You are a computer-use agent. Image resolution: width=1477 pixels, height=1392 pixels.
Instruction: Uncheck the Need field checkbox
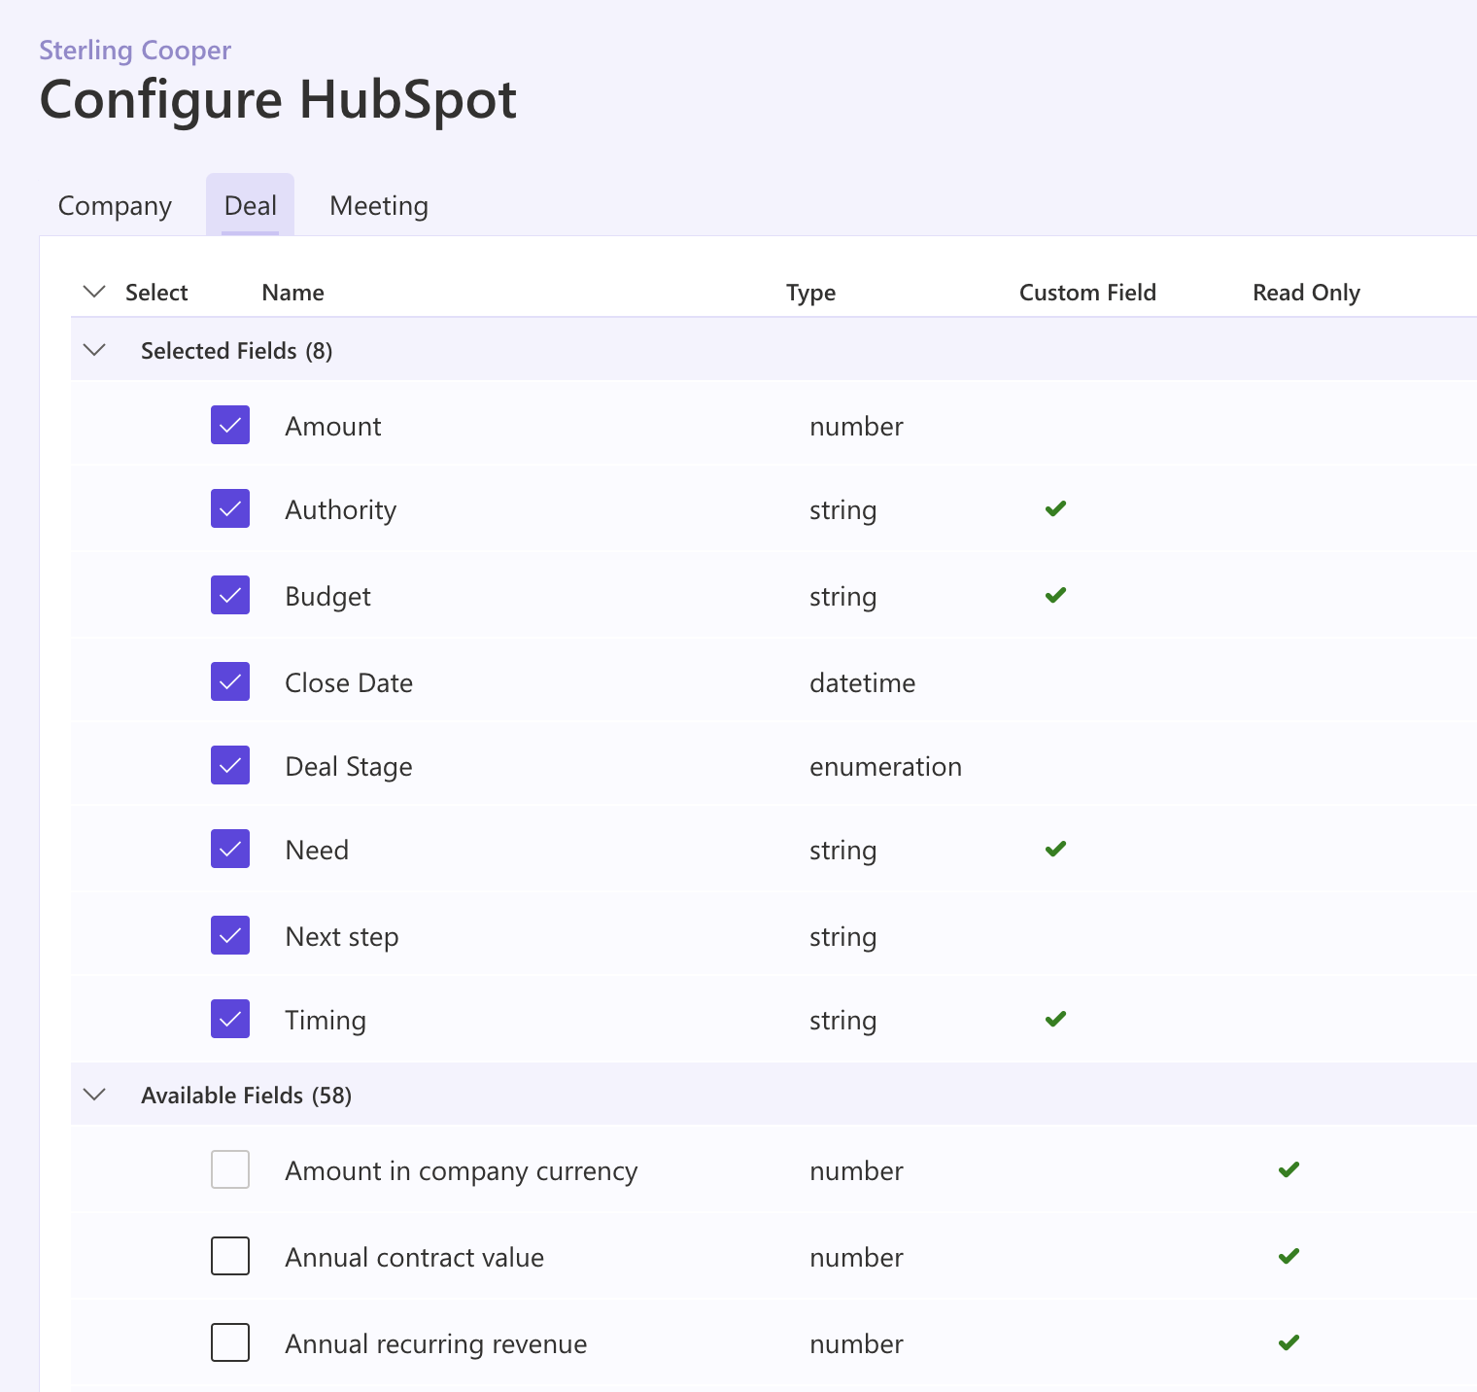click(230, 849)
